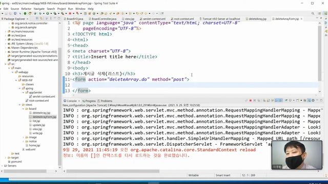Screen dimensions: 328x184
Task: Select root-context.xml in Package Explorer tree
Action: (39, 101)
